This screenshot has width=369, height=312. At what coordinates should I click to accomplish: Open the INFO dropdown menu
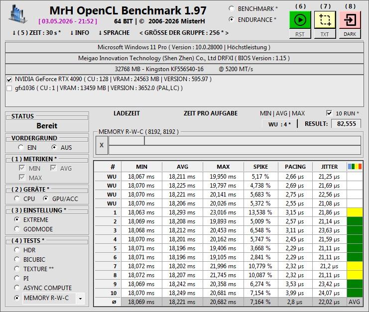pyautogui.click(x=79, y=33)
